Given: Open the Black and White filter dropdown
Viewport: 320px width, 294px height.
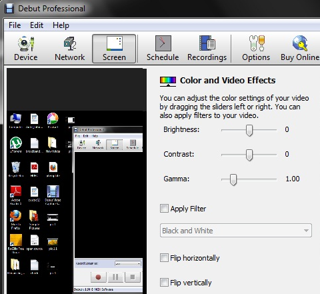Looking at the screenshot, I should 236,231.
